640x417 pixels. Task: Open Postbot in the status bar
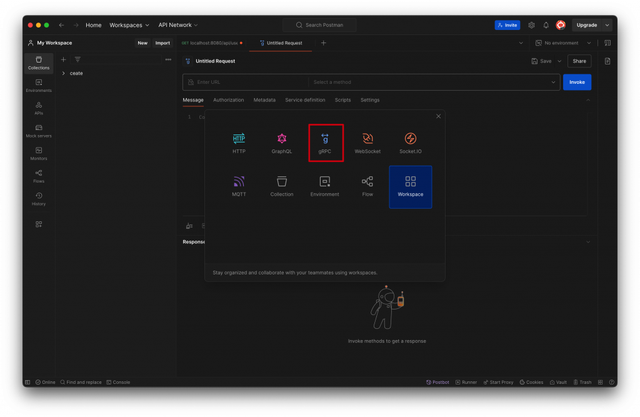tap(437, 382)
